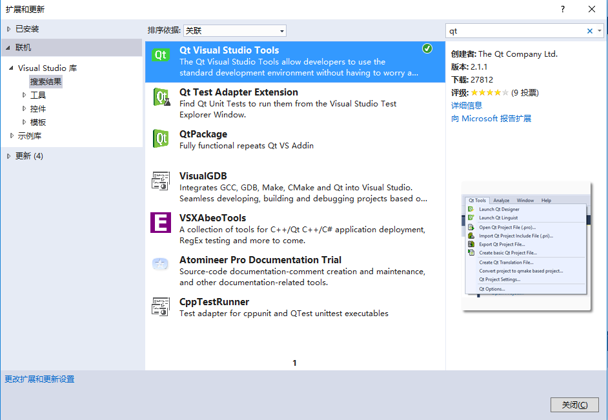Select the 控件 category

(38, 109)
